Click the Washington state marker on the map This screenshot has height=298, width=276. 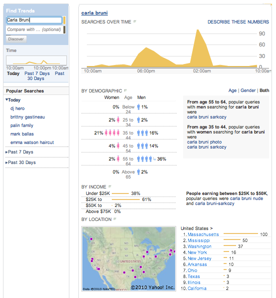[91, 239]
